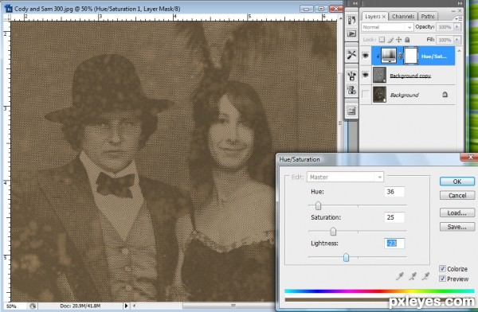Select the Add to Sample eyedropper
This screenshot has height=312, width=478.
coord(413,276)
